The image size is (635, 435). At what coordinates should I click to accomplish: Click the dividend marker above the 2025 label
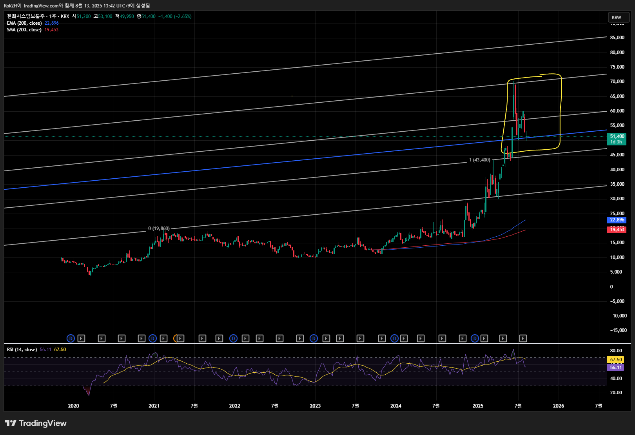(x=475, y=338)
